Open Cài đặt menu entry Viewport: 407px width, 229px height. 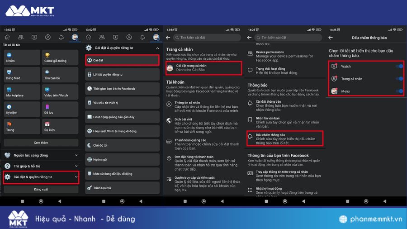122,60
